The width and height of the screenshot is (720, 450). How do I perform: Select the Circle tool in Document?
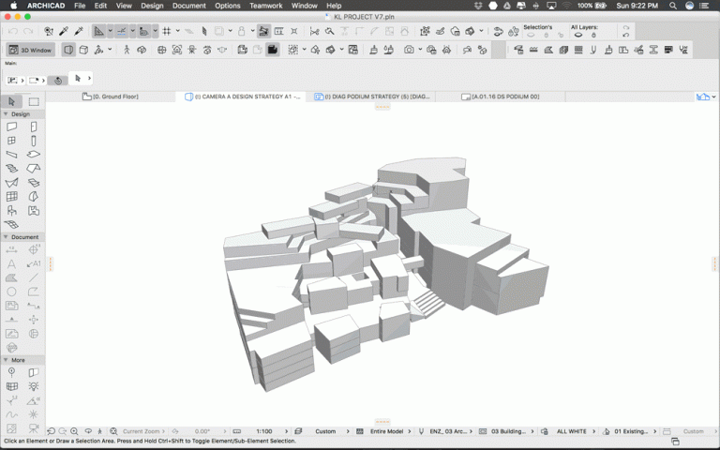[x=11, y=292]
